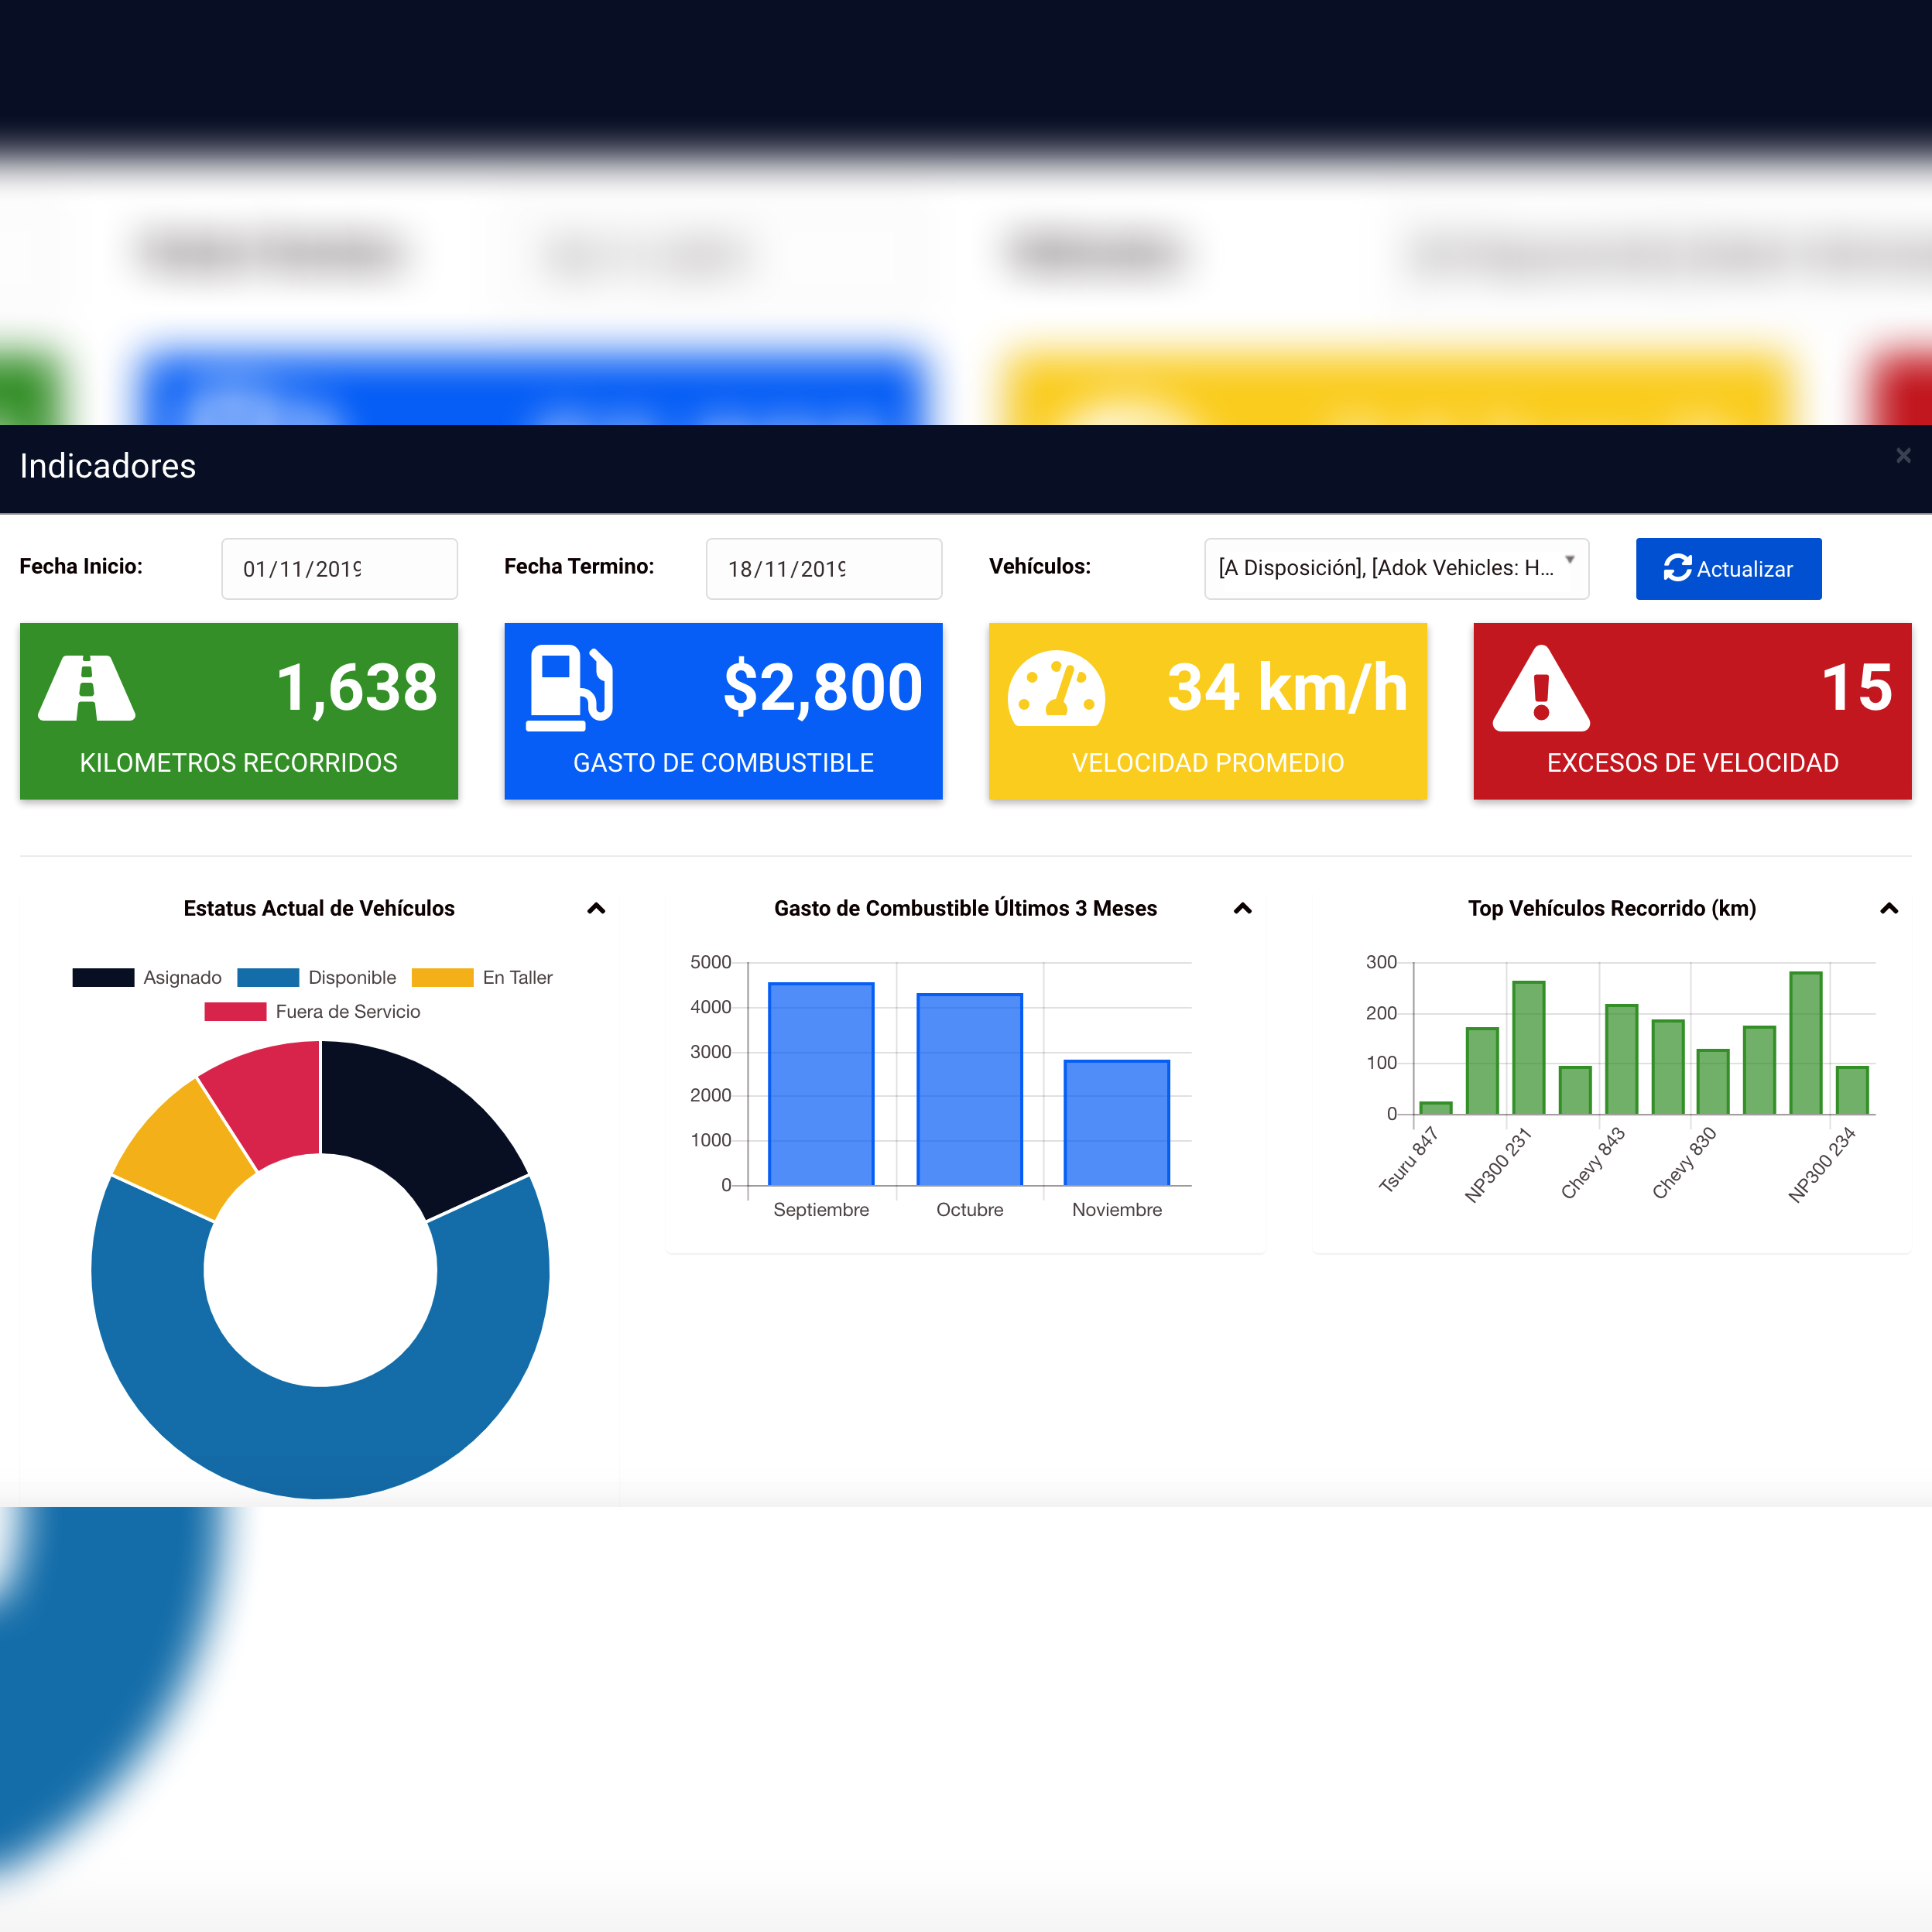
Task: Click the speedometer icon on Velocidad Promedio card
Action: [x=1056, y=688]
